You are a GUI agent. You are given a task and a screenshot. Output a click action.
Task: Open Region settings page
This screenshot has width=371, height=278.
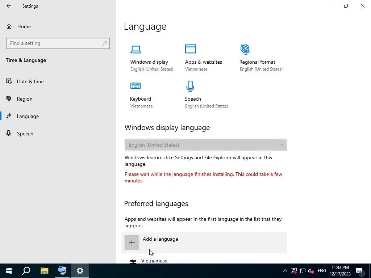(25, 99)
